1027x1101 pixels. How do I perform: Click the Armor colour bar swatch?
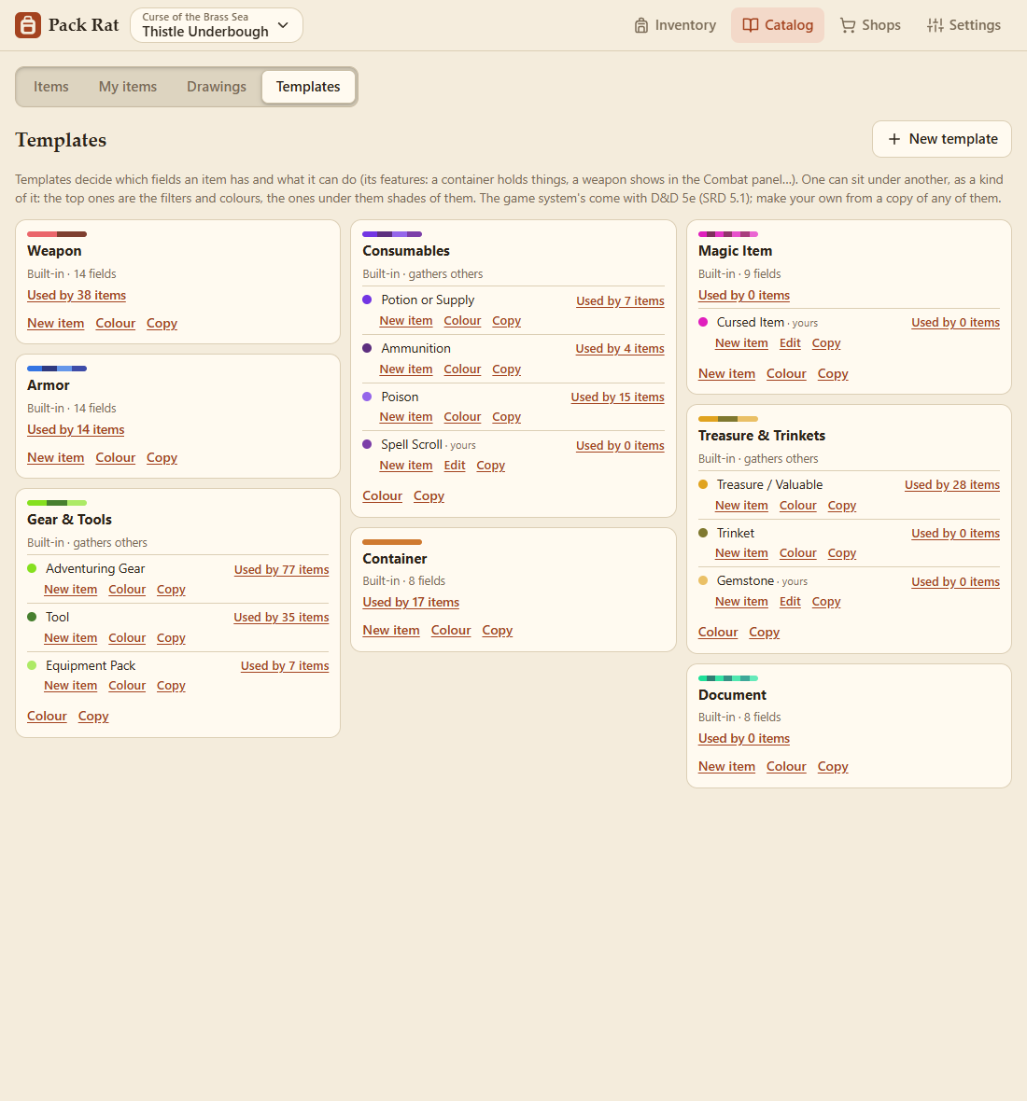click(57, 368)
